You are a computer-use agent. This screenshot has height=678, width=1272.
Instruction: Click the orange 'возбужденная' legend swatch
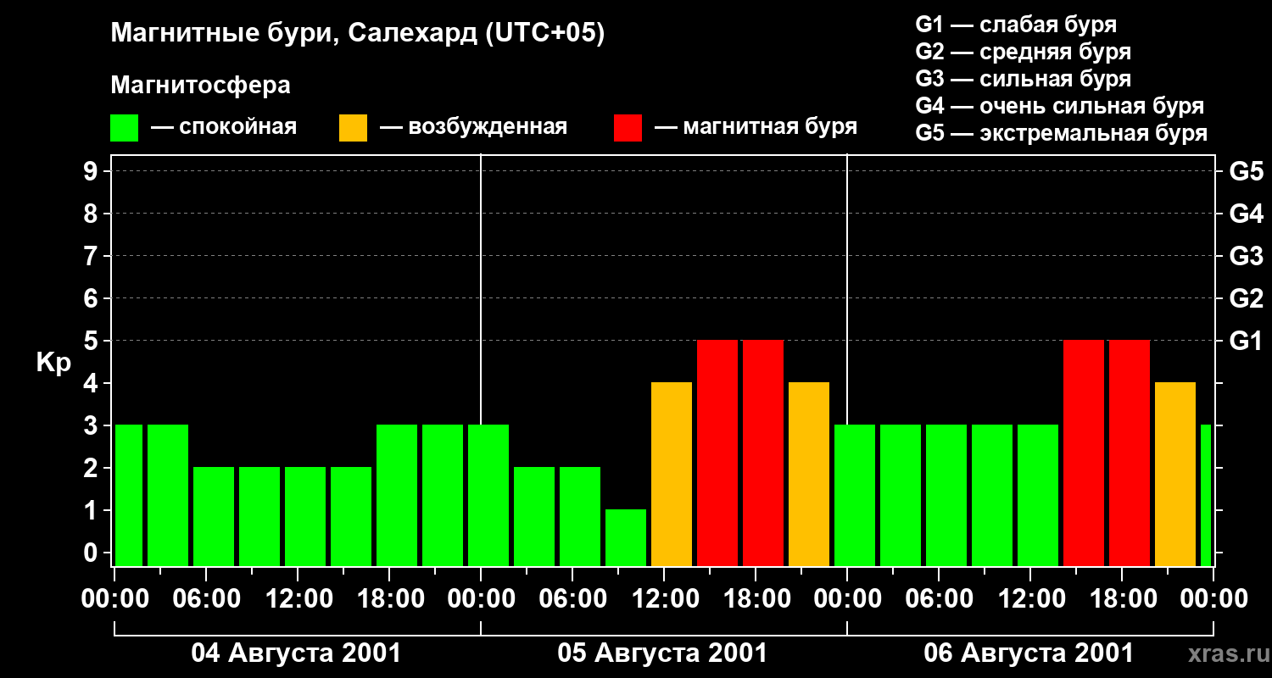[x=354, y=128]
